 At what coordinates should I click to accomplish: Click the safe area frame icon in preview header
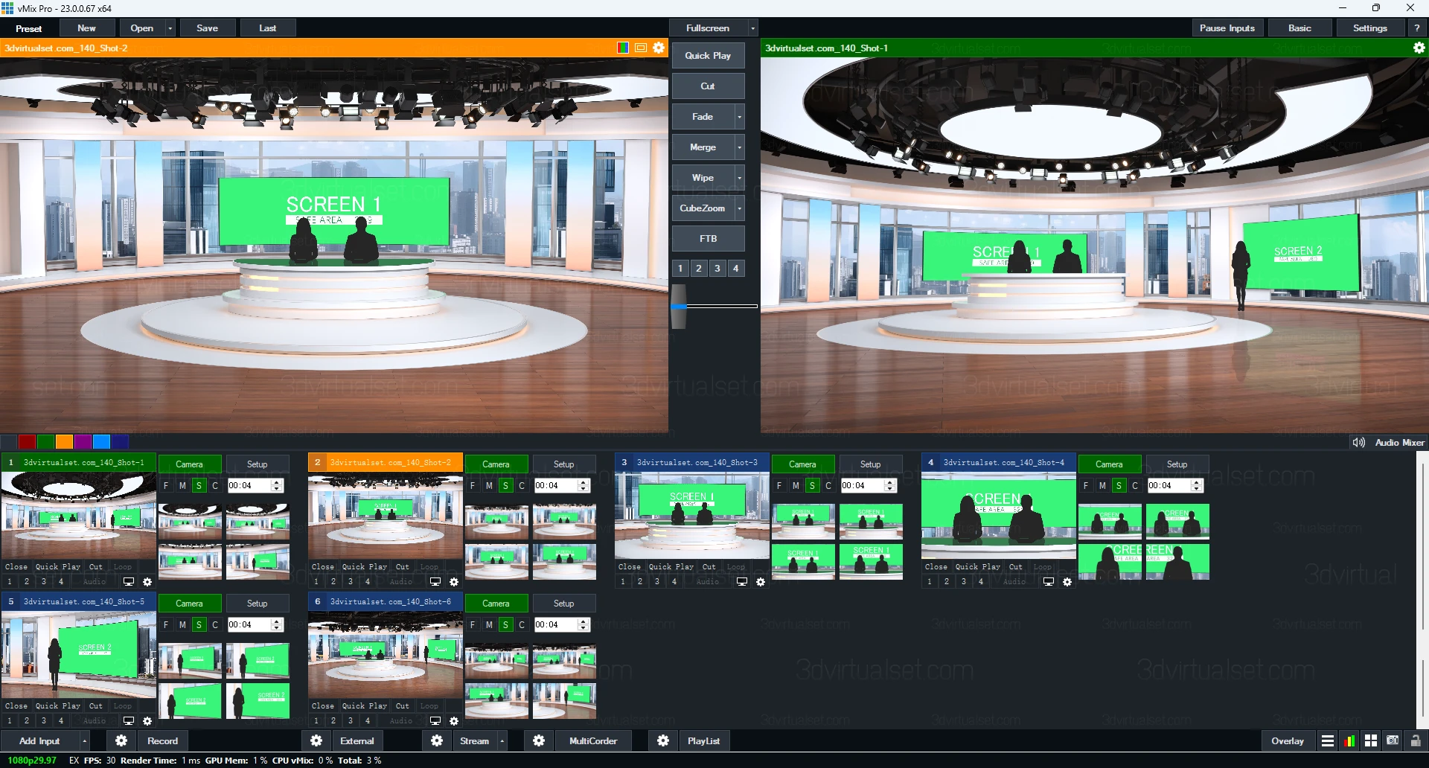(641, 48)
